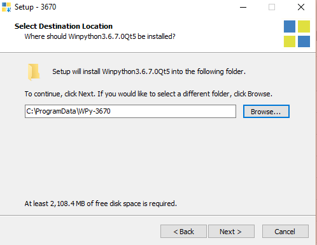Viewport: 317px width, 245px height.
Task: Click the 'Setup - 3670' window title
Action: (36, 7)
